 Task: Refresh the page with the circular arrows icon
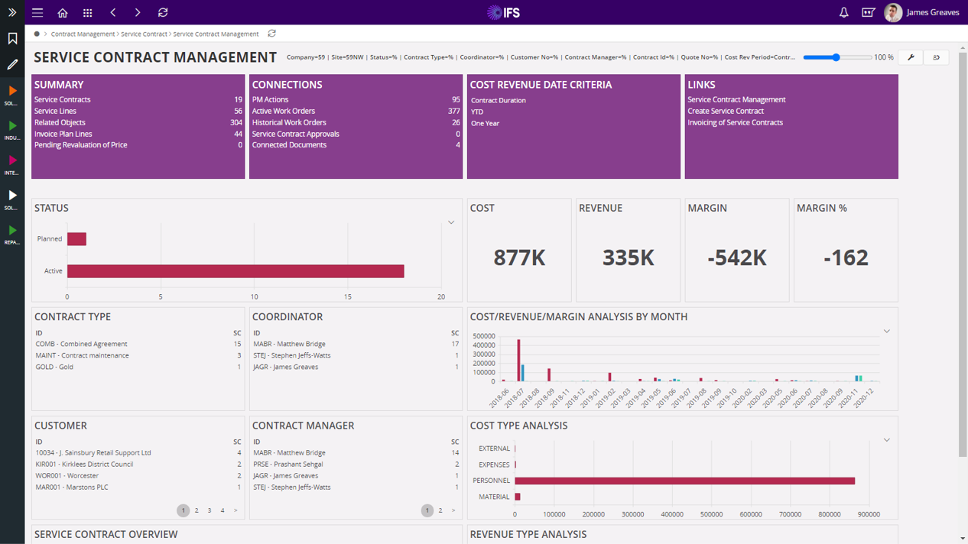pyautogui.click(x=163, y=12)
